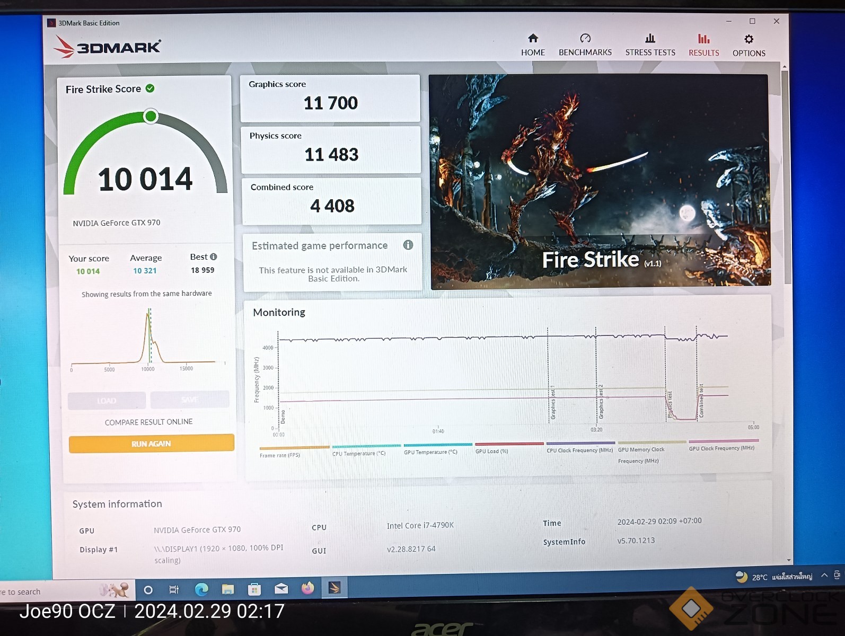Click the Average score value 10 321
The height and width of the screenshot is (636, 845).
click(x=145, y=271)
